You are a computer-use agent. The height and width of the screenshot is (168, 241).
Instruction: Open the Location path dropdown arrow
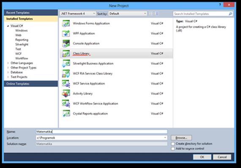[165, 138]
